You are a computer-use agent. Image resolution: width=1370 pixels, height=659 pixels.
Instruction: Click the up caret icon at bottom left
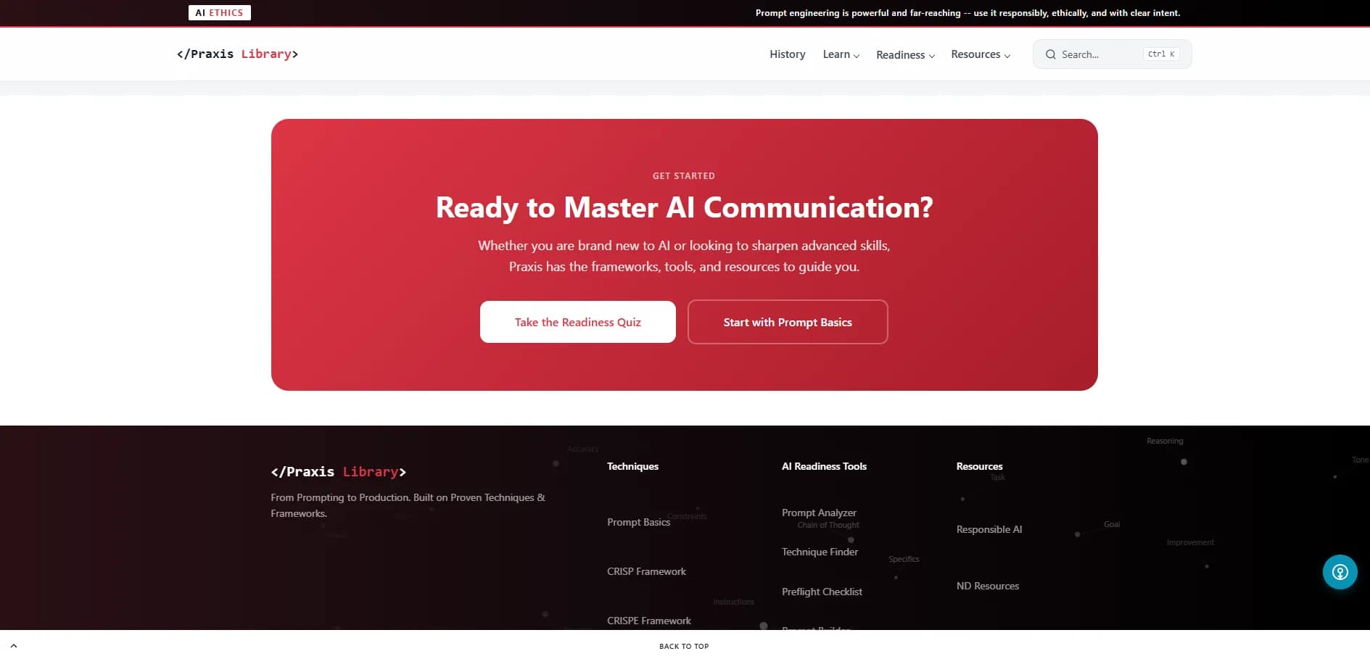point(14,645)
